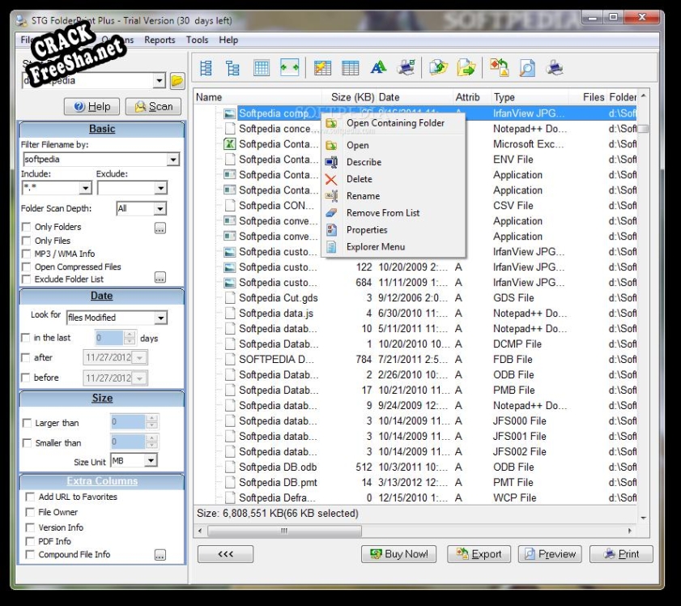
Task: Open the Size Unit MB dropdown
Action: (151, 461)
